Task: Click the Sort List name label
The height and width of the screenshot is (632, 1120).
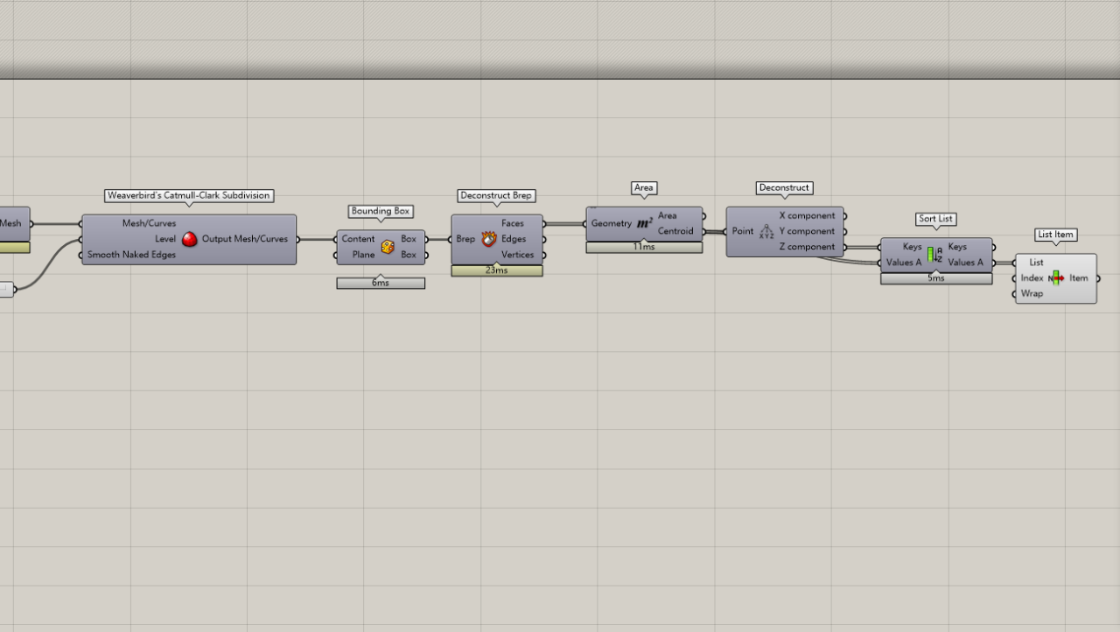Action: (x=935, y=219)
